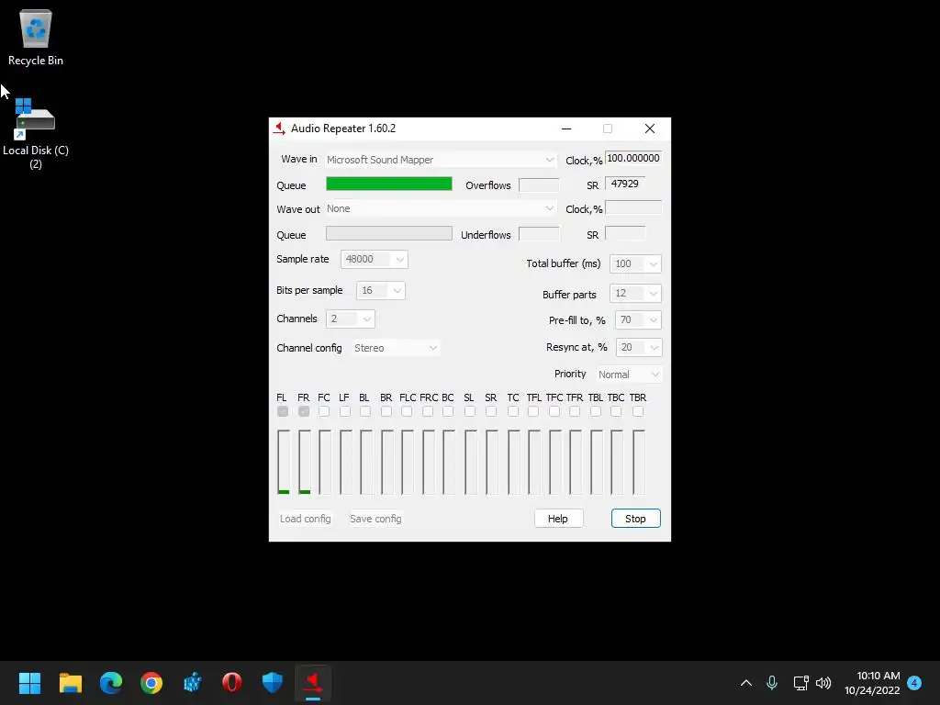Enable the FLC channel checkbox
This screenshot has width=940, height=705.
coord(407,411)
